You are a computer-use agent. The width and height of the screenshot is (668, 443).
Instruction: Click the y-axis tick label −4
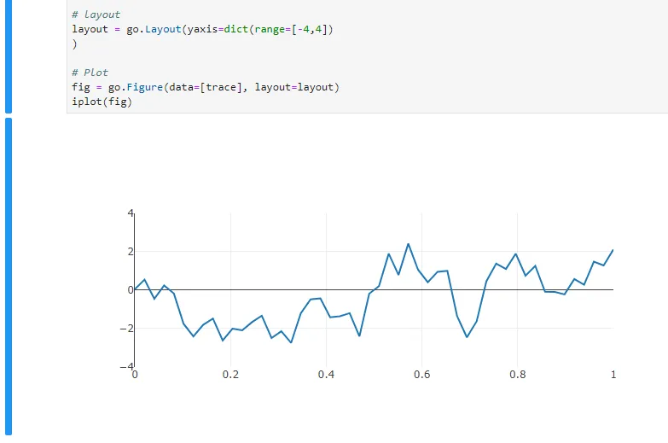tap(127, 366)
